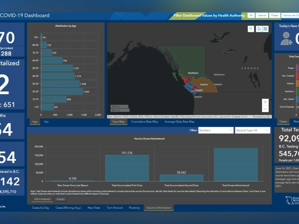Toggle the Interior health authority filter
299x224 pixels.
(262, 15)
